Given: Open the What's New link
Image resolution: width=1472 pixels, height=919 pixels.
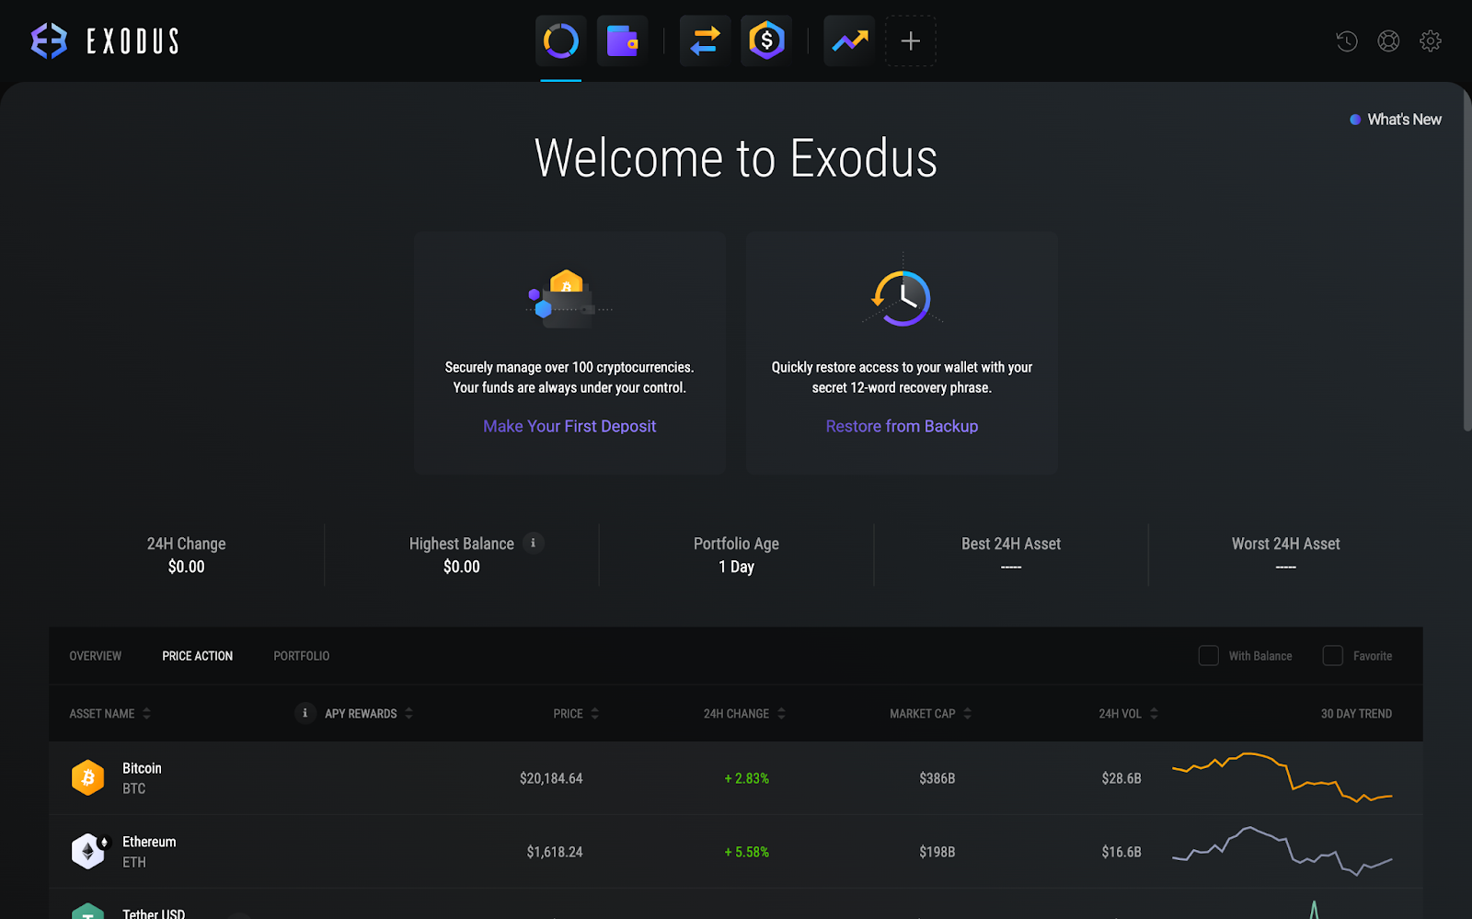Looking at the screenshot, I should click(x=1396, y=120).
